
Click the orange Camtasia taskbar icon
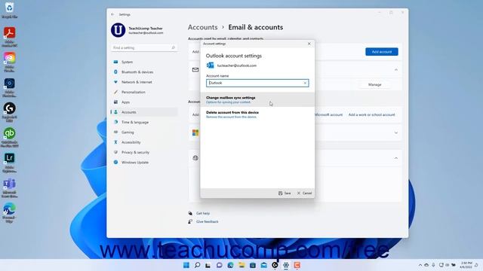(297, 265)
